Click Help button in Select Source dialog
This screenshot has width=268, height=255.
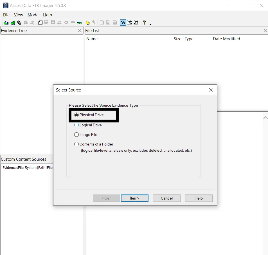pyautogui.click(x=199, y=198)
